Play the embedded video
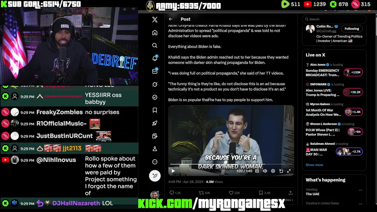The image size is (377, 212). (x=173, y=171)
